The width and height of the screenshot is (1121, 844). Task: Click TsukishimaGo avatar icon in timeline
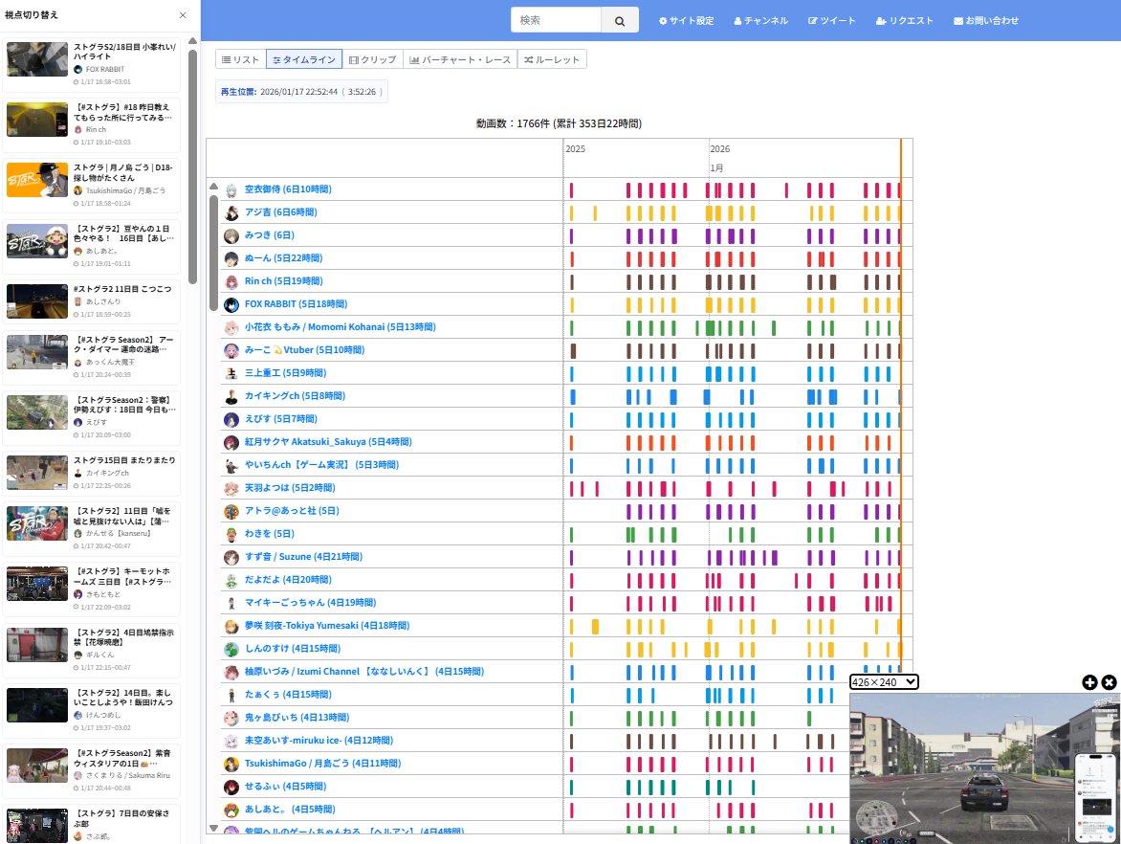pyautogui.click(x=231, y=764)
